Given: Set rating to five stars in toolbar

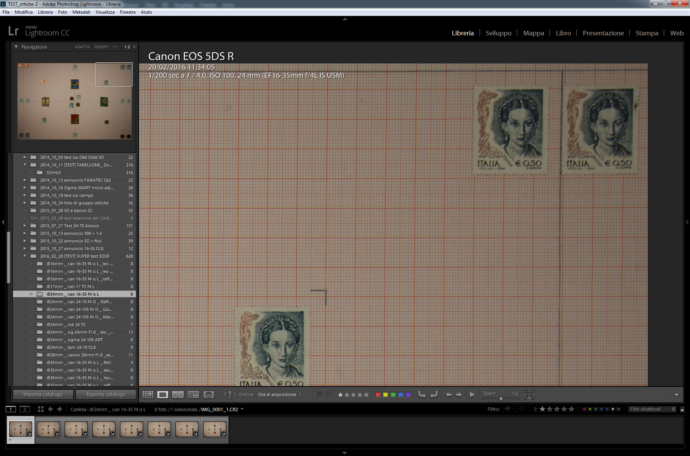Looking at the screenshot, I should (x=366, y=394).
